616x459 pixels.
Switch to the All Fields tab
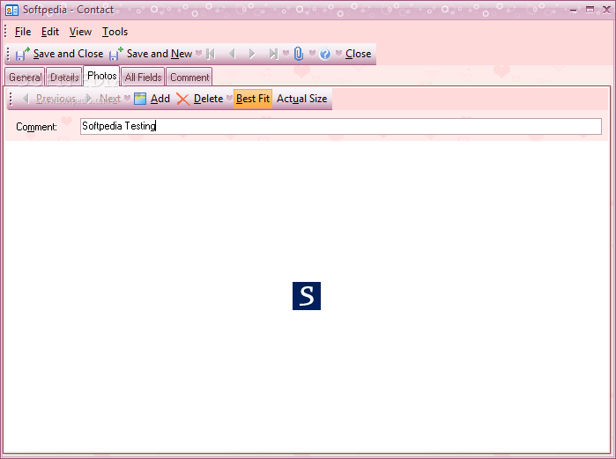pyautogui.click(x=143, y=77)
